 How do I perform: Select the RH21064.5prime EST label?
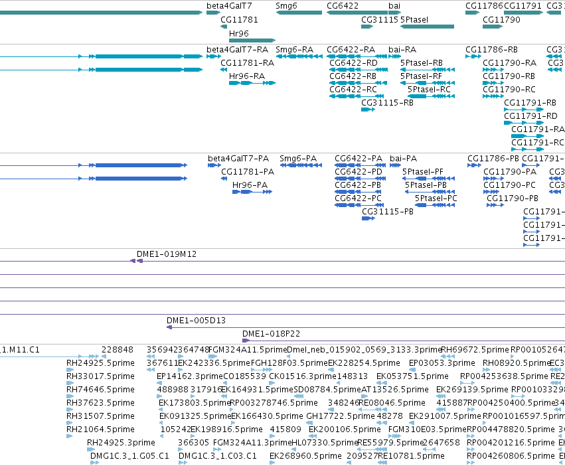coord(100,429)
